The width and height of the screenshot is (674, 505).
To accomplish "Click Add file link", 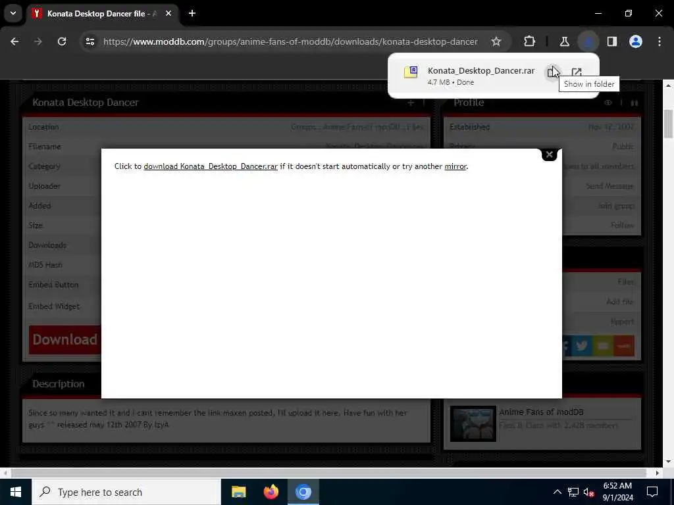I will (619, 301).
